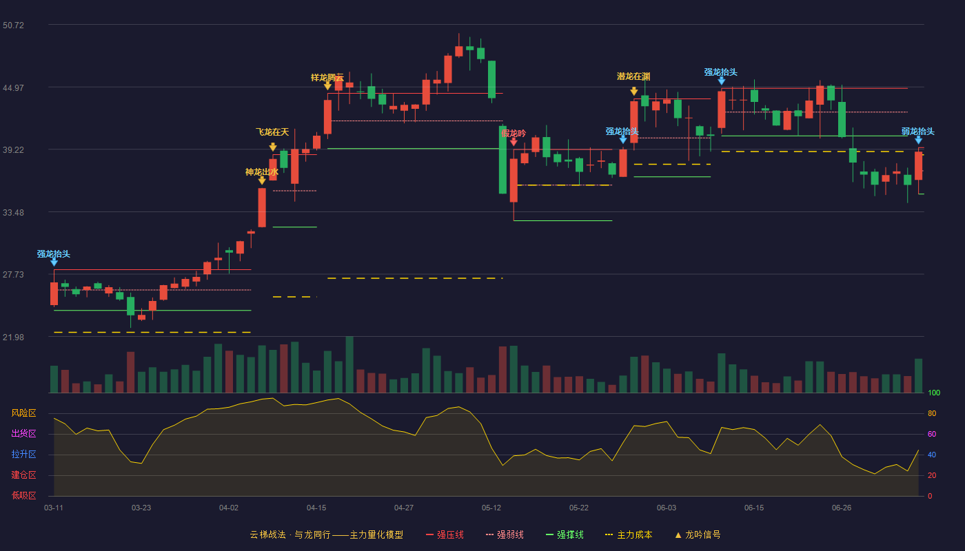Click the 祥龙腾云 signal arrow
Screen dimensions: 965x551
tap(328, 86)
